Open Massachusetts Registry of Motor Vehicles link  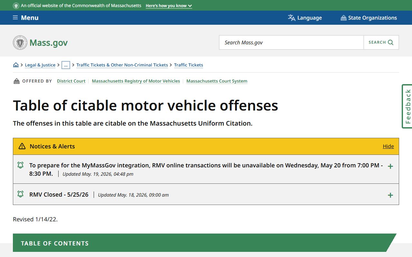136,81
